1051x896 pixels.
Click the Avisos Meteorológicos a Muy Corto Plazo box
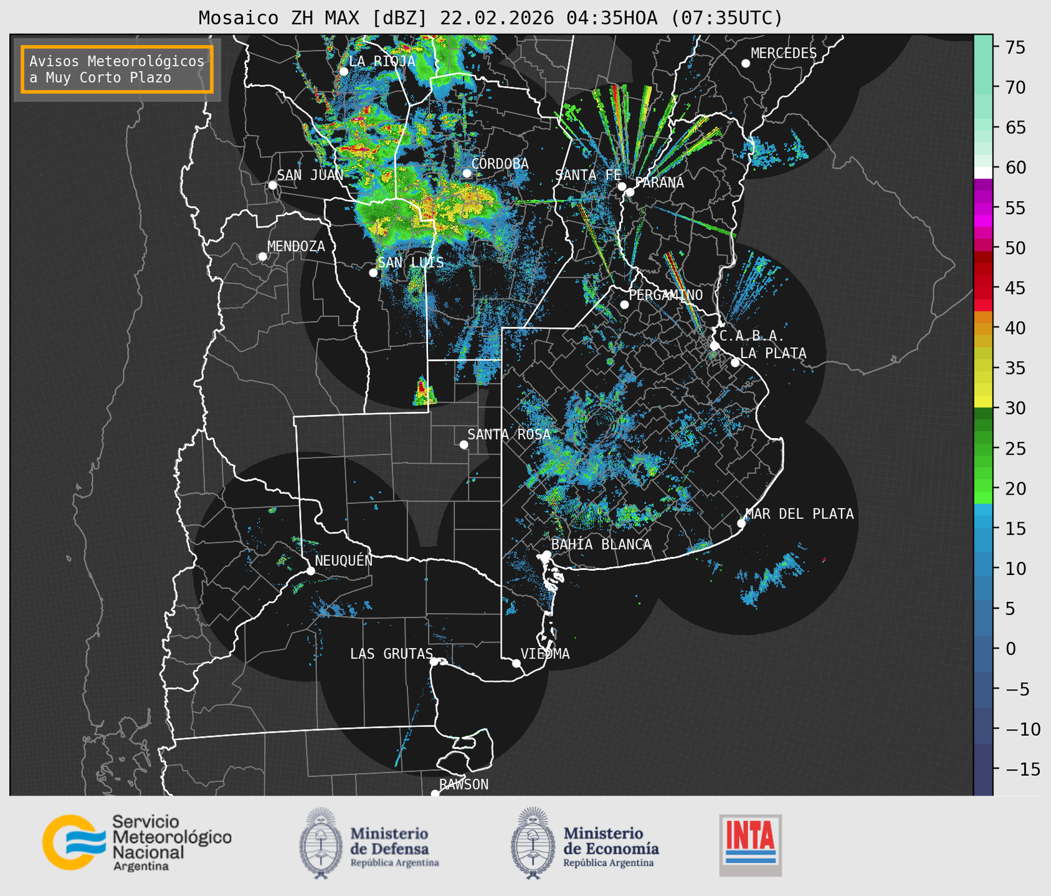(117, 69)
